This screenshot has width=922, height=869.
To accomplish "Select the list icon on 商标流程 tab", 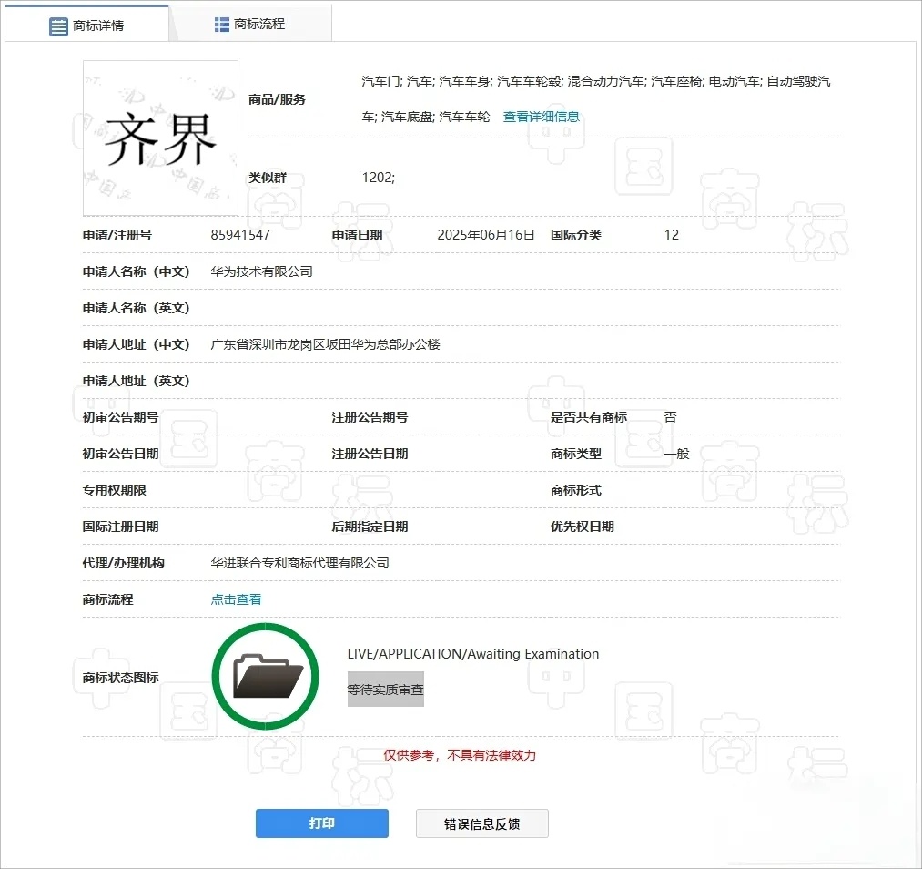I will pyautogui.click(x=220, y=23).
